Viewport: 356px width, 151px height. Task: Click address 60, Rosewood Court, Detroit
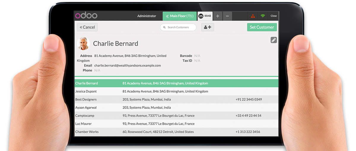(x=158, y=132)
